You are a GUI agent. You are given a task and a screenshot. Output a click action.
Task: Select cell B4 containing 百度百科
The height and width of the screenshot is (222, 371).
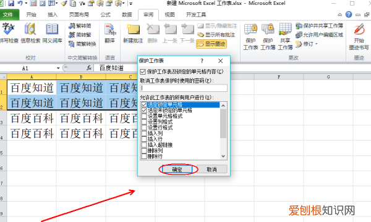tap(81, 133)
